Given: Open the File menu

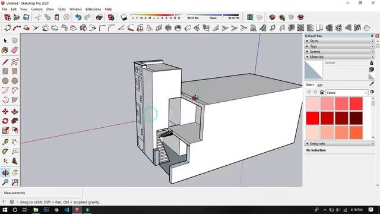Looking at the screenshot, I should coord(4,9).
